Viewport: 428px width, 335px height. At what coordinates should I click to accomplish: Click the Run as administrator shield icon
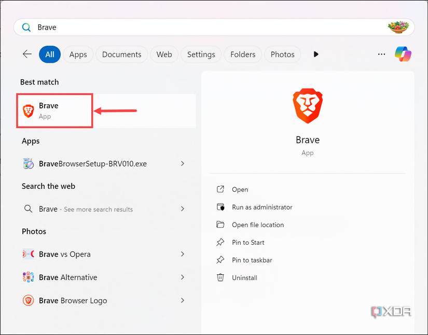220,207
